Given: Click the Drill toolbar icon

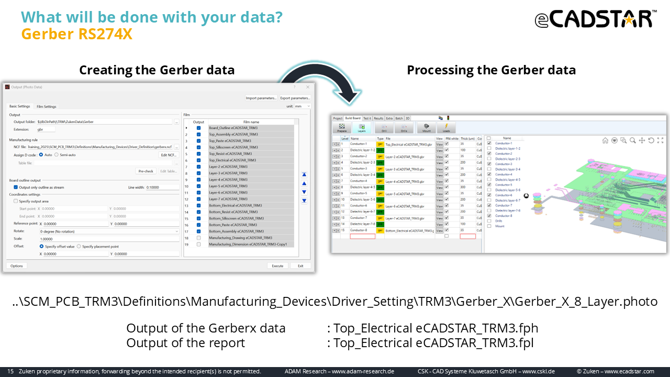Looking at the screenshot, I should tap(384, 127).
